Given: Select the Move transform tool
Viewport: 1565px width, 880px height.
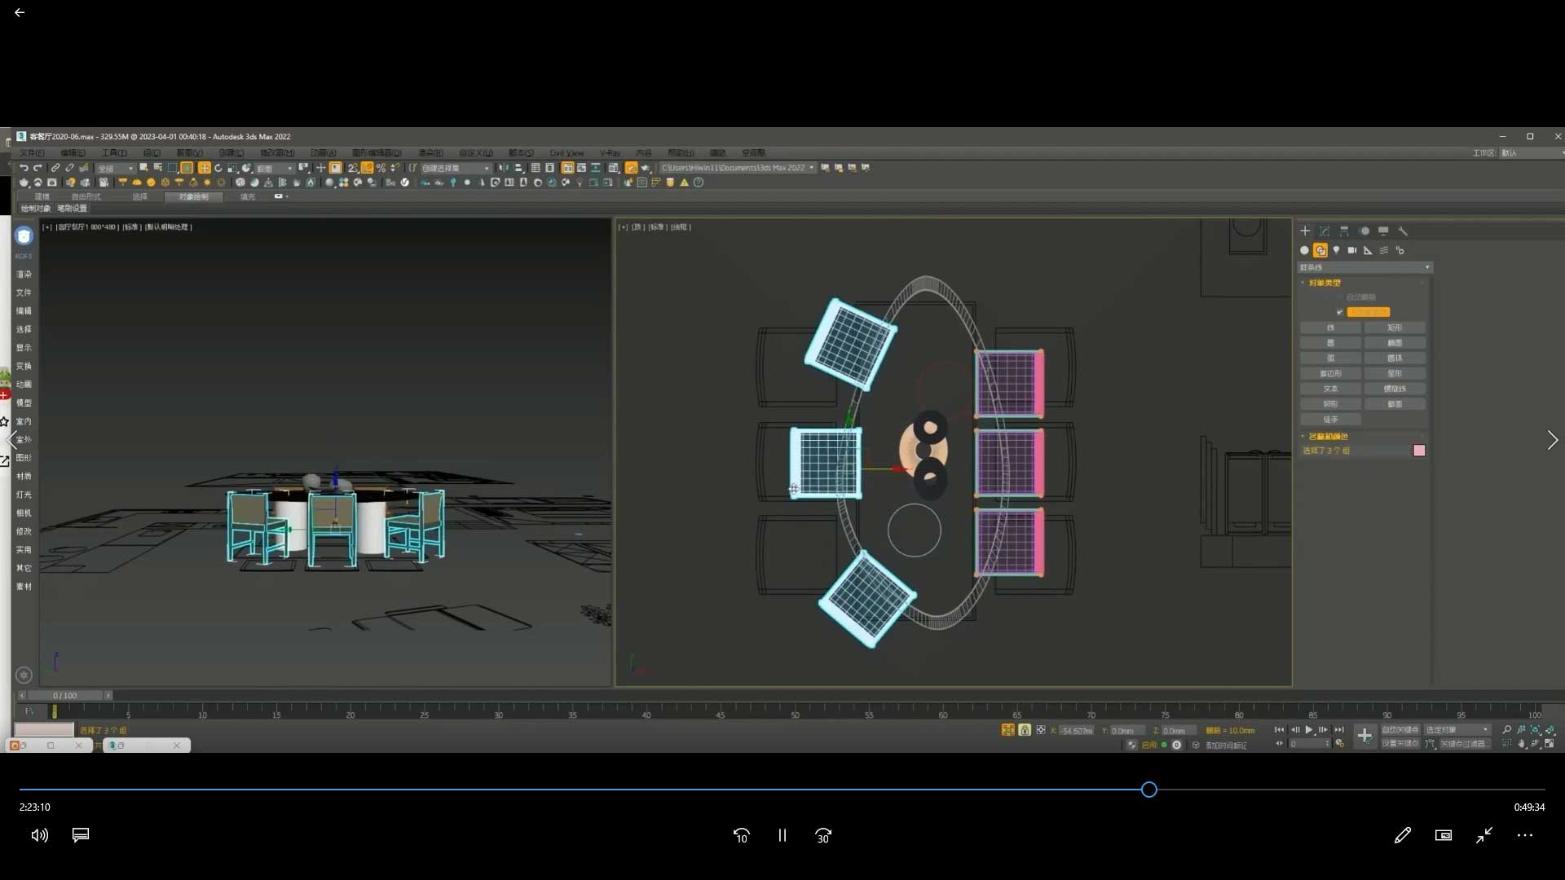Looking at the screenshot, I should 204,168.
